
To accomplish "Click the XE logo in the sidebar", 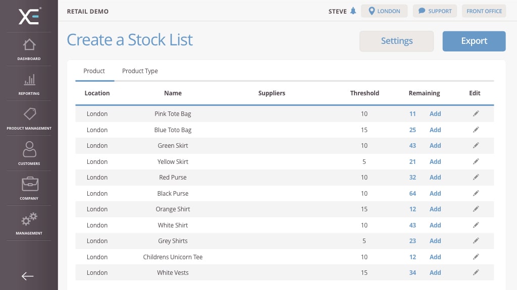I will 29,16.
